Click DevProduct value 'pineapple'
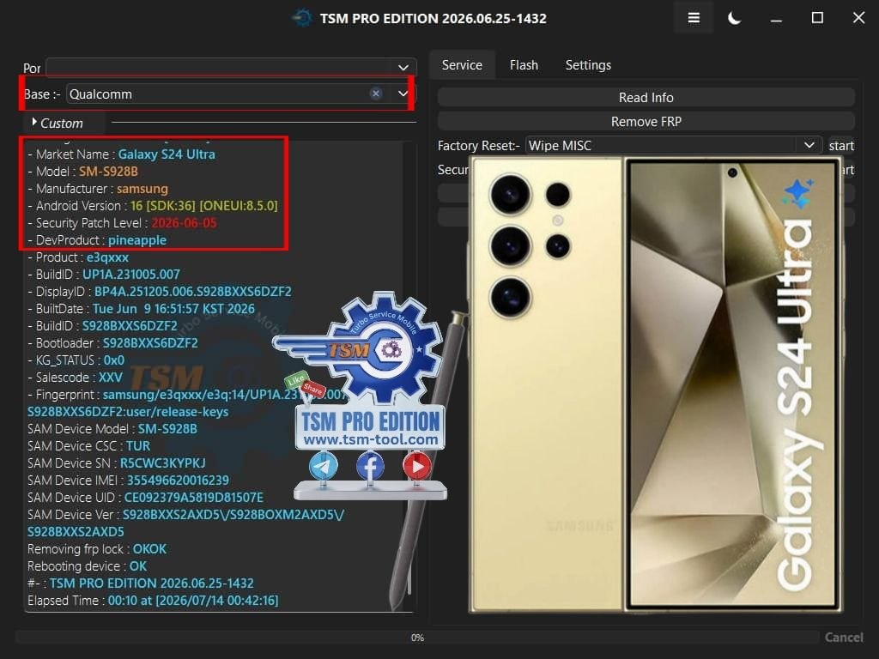This screenshot has width=879, height=659. [137, 240]
